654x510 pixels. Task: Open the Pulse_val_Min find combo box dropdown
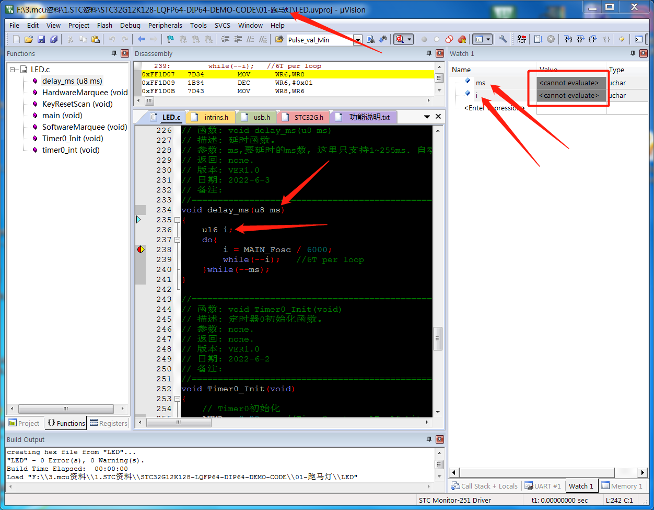pos(358,40)
